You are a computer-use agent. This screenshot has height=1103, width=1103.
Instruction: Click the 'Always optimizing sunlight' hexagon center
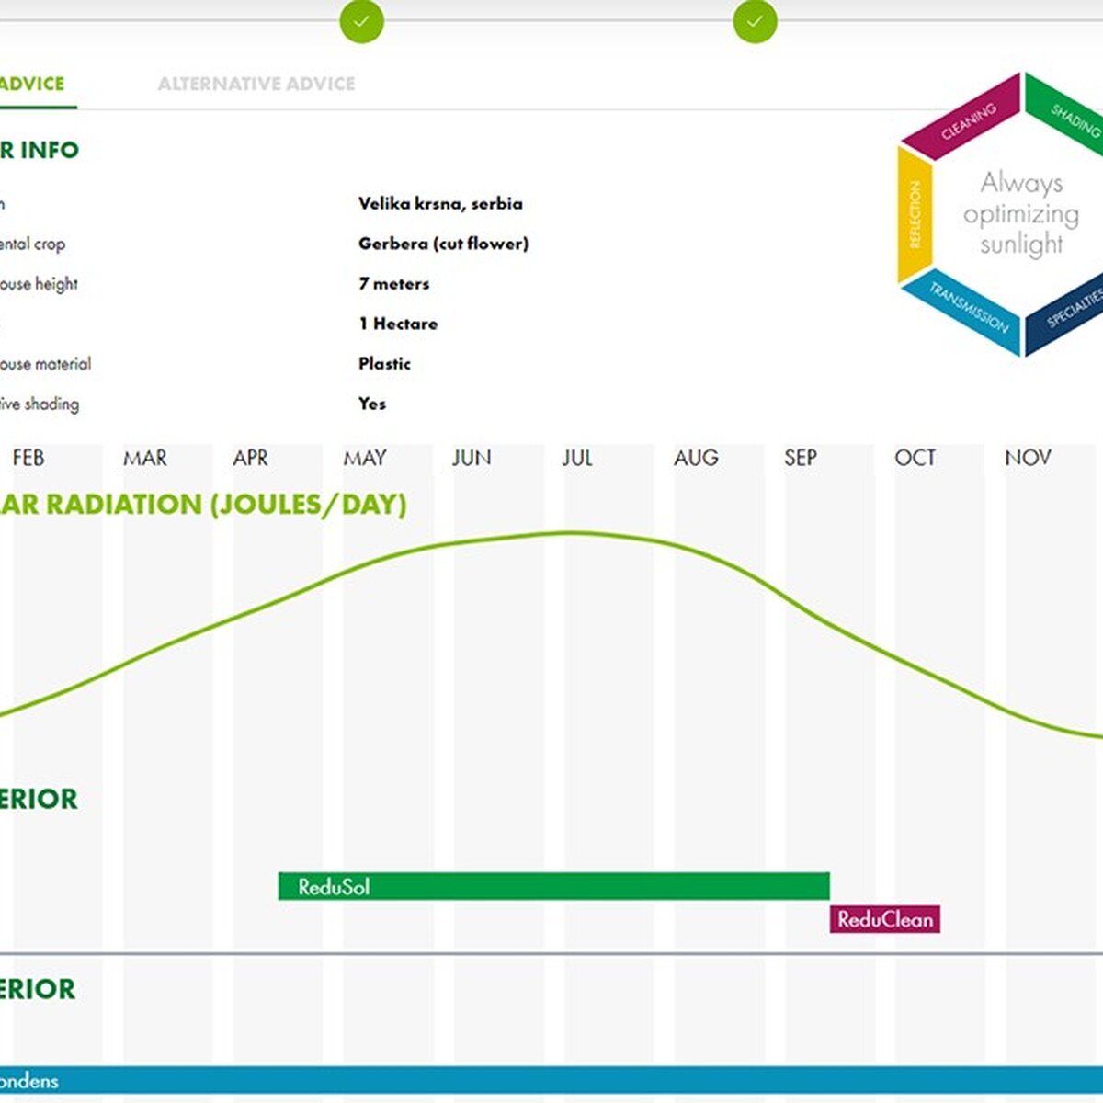point(1021,214)
